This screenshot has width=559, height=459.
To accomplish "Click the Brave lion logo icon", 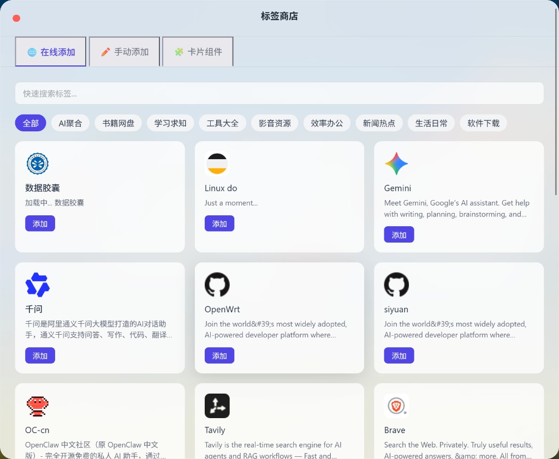I will pyautogui.click(x=396, y=406).
